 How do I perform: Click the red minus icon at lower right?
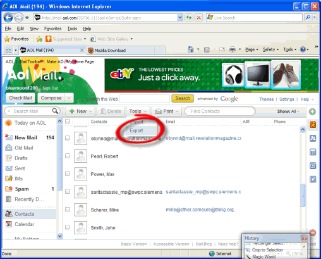click(313, 233)
